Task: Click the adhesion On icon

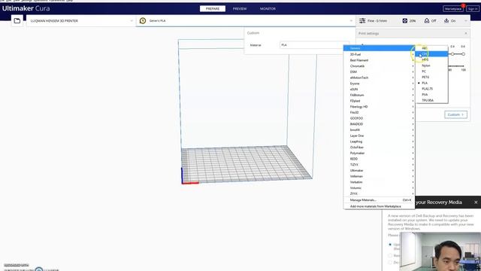Action: click(x=446, y=20)
